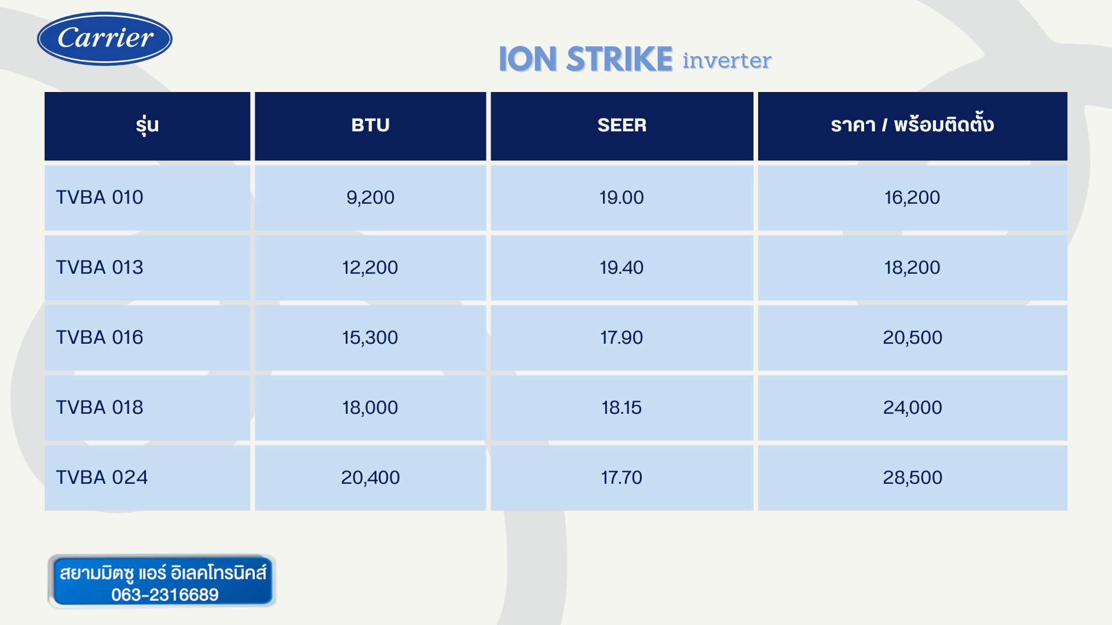This screenshot has width=1112, height=625.
Task: Select the ราคา / พร้อมติดตั้ง header
Action: point(912,126)
